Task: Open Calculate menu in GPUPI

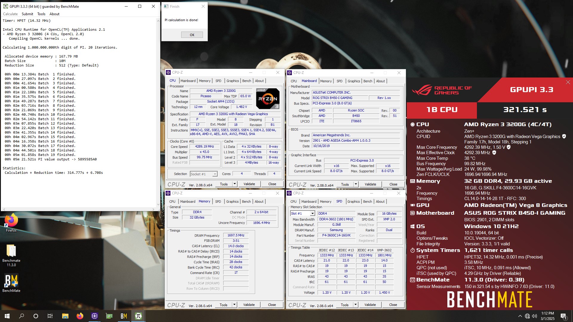Action: point(10,14)
